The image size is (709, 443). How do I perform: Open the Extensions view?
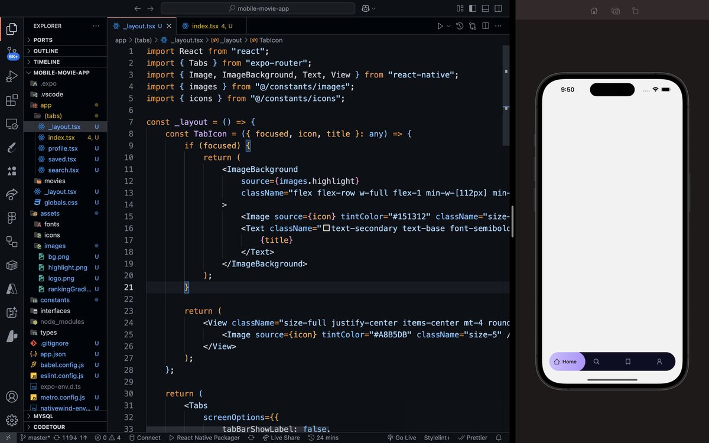click(x=11, y=100)
